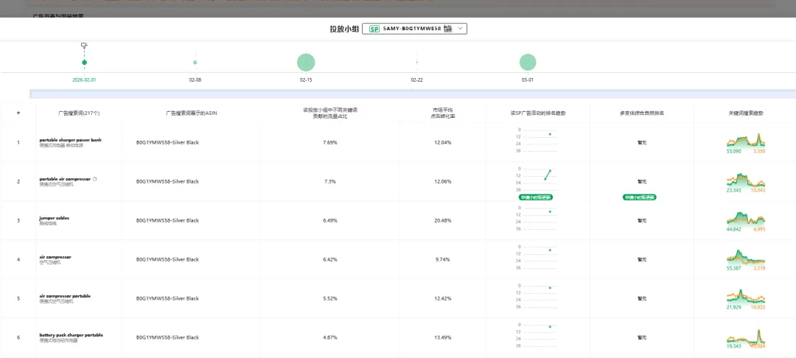Click the hourly update button under natural ranking

pos(640,197)
